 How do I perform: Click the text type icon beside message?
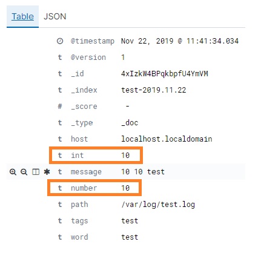pos(60,172)
